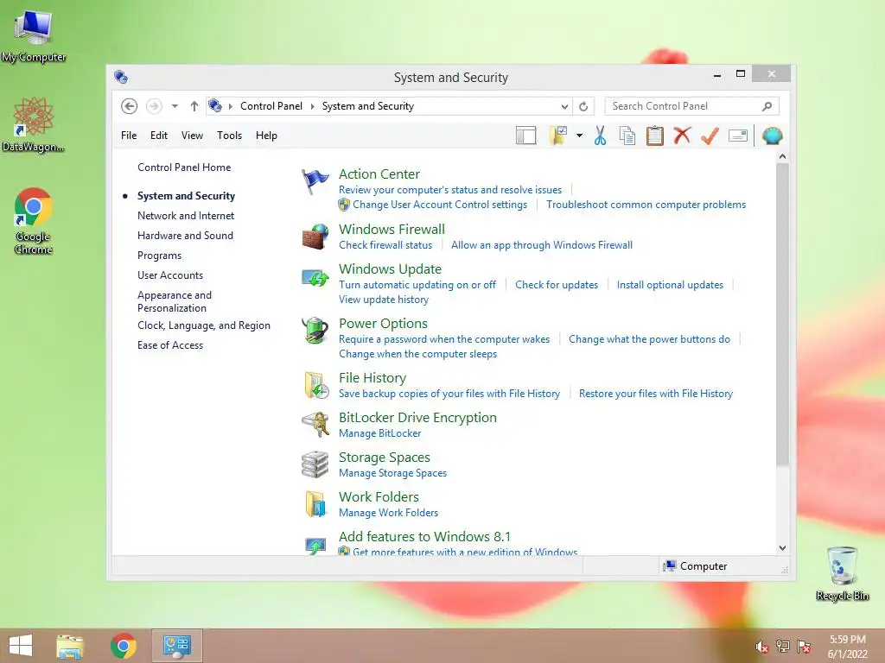The width and height of the screenshot is (885, 663).
Task: Click Restore your files with File History
Action: click(x=656, y=394)
